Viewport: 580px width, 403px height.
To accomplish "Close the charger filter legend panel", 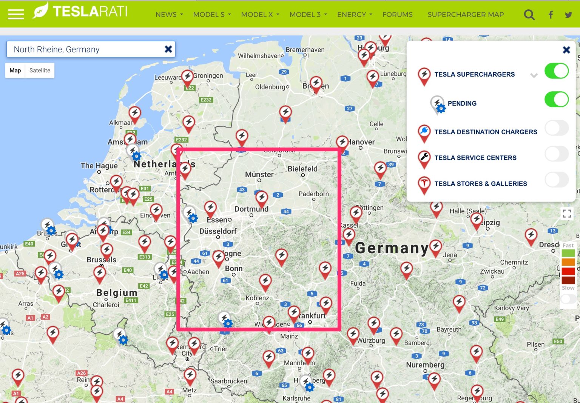I will click(x=566, y=50).
